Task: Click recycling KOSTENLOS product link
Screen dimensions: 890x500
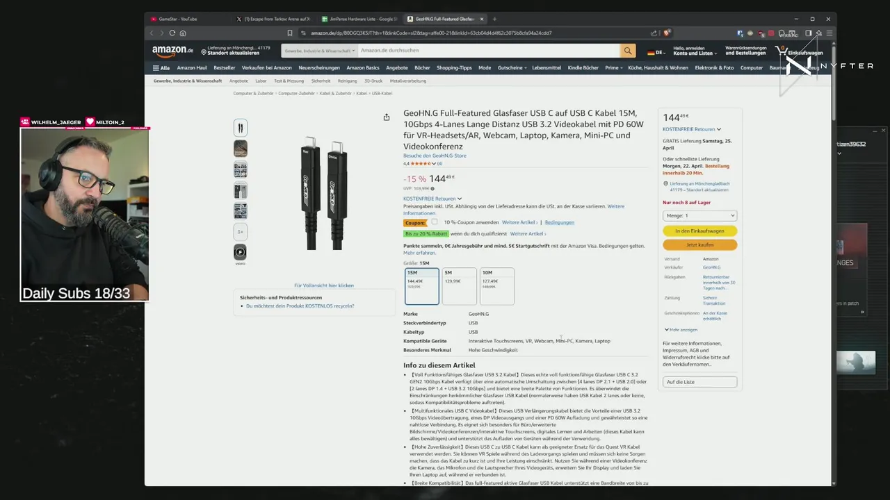Action: pyautogui.click(x=300, y=306)
